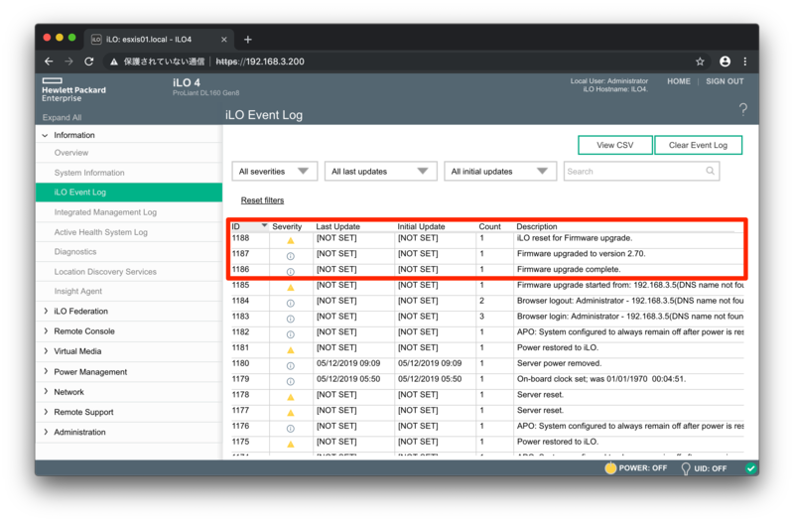Open a new browser tab with plus
The height and width of the screenshot is (522, 794).
[247, 40]
